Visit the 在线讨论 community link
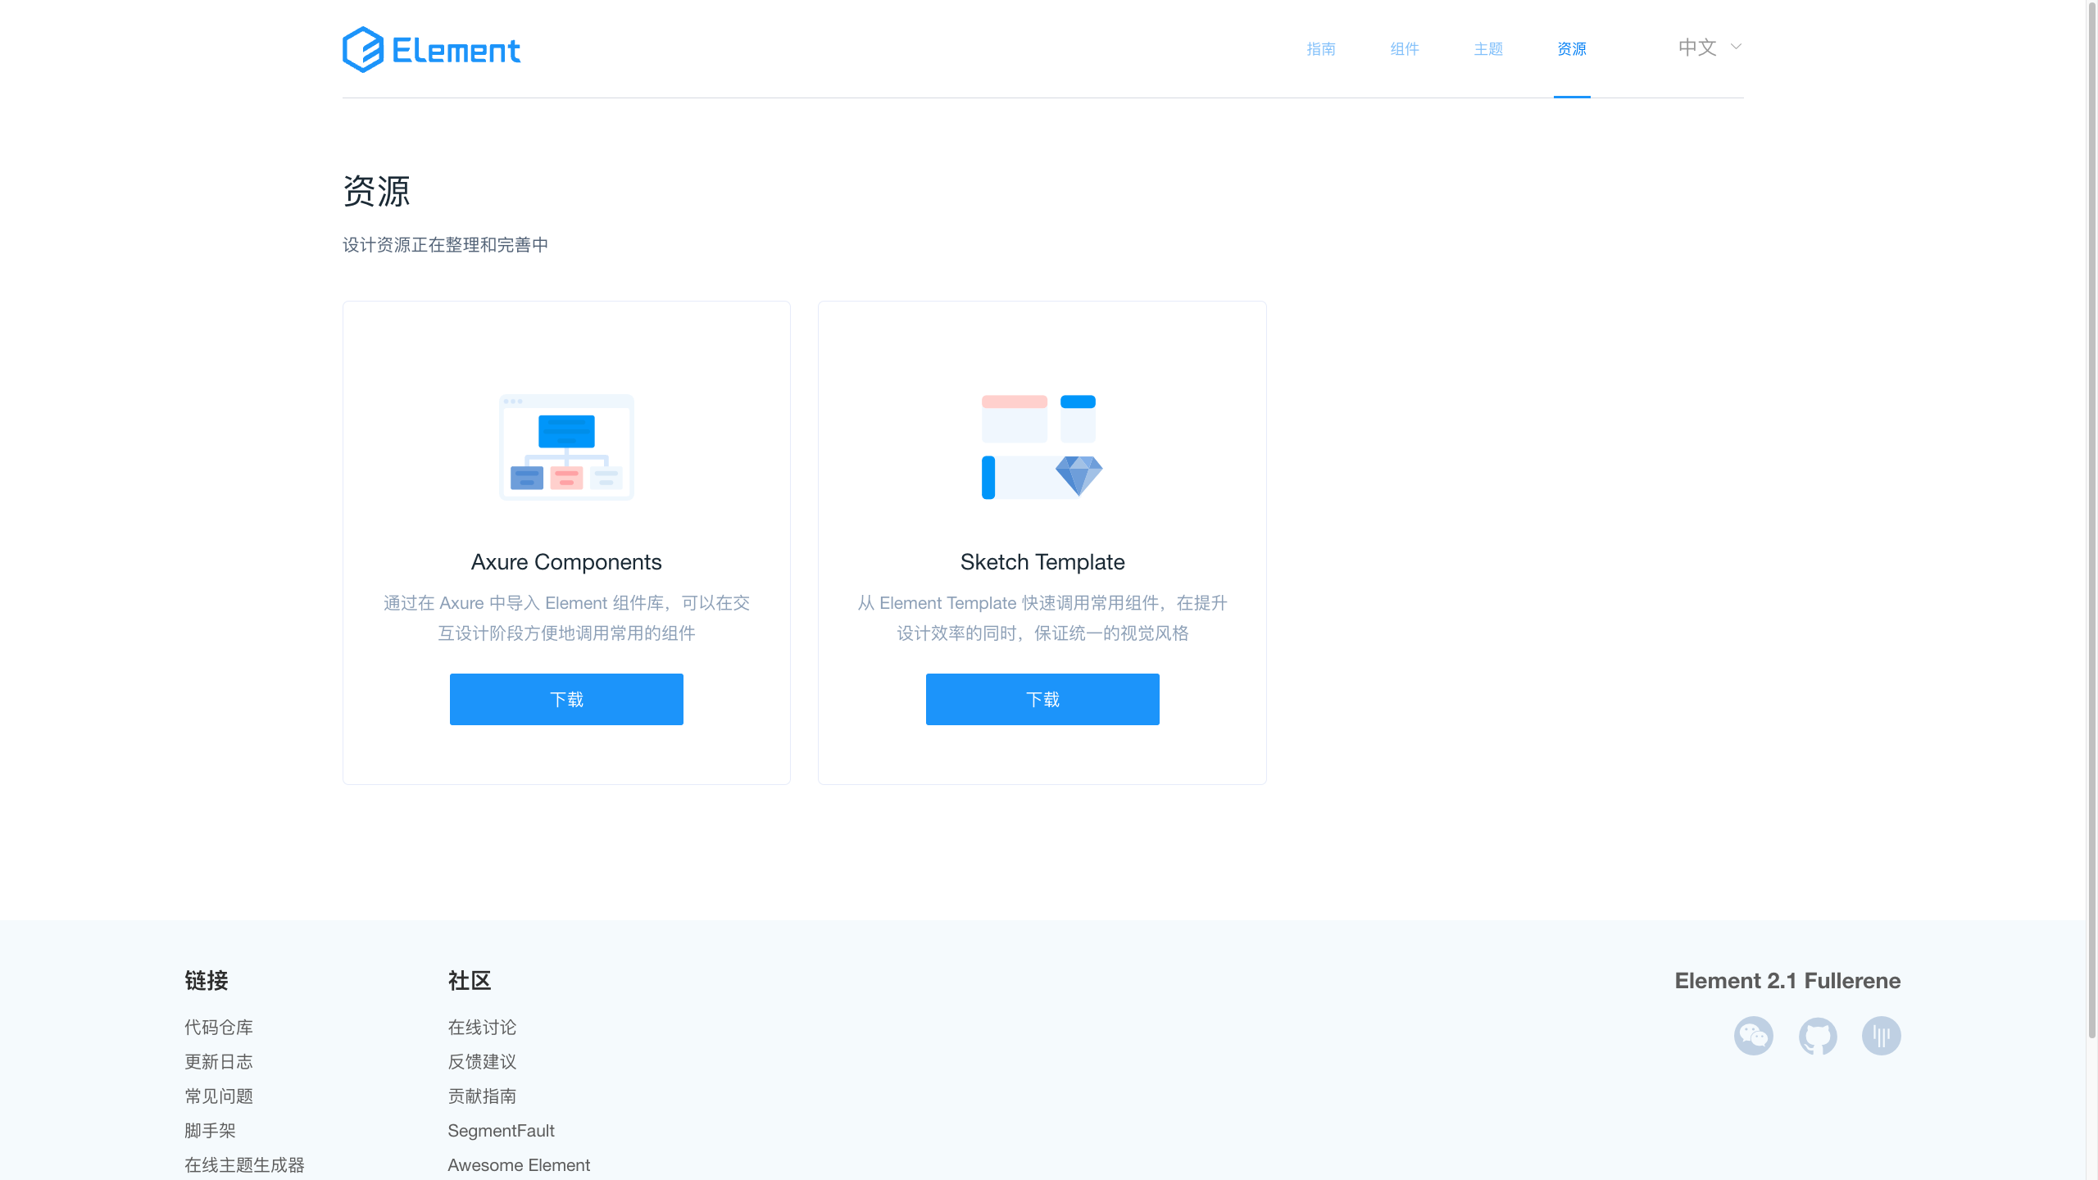The width and height of the screenshot is (2098, 1180). click(x=482, y=1028)
